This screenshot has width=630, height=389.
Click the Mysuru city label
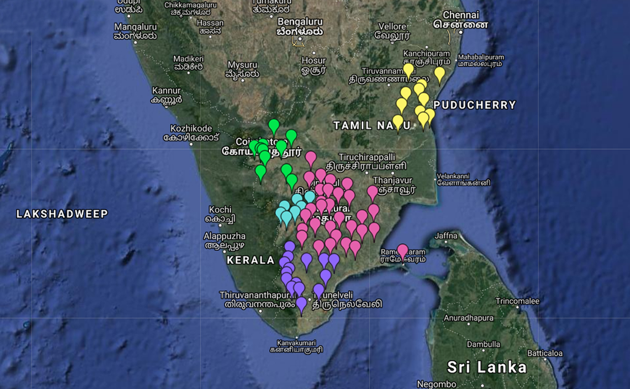click(x=242, y=69)
